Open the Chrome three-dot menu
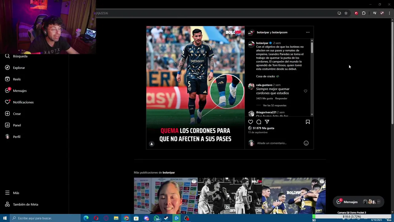The width and height of the screenshot is (394, 222). [x=389, y=13]
